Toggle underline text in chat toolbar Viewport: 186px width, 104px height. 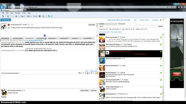[95, 73]
